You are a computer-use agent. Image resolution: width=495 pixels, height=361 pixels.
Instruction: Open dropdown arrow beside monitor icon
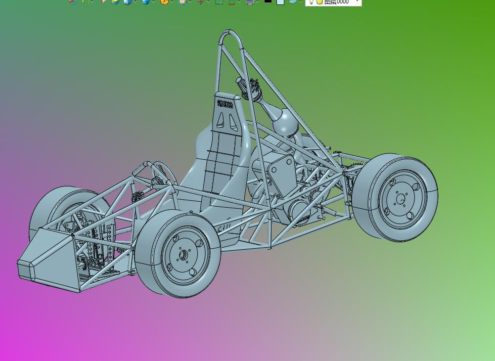[x=258, y=2]
